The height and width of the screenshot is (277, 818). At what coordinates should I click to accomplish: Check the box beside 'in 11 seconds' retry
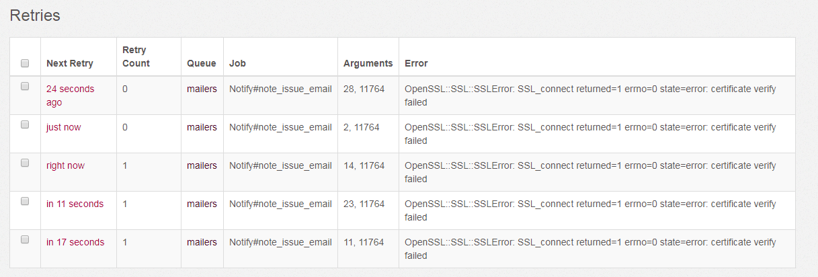25,201
